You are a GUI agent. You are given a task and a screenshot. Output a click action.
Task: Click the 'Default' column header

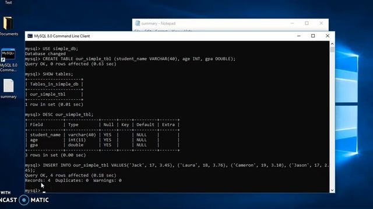pyautogui.click(x=145, y=125)
